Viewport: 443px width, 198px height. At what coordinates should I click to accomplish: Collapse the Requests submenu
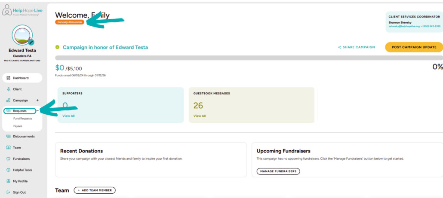[x=38, y=111]
